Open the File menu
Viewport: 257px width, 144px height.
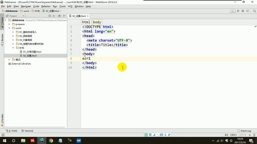tap(3, 6)
